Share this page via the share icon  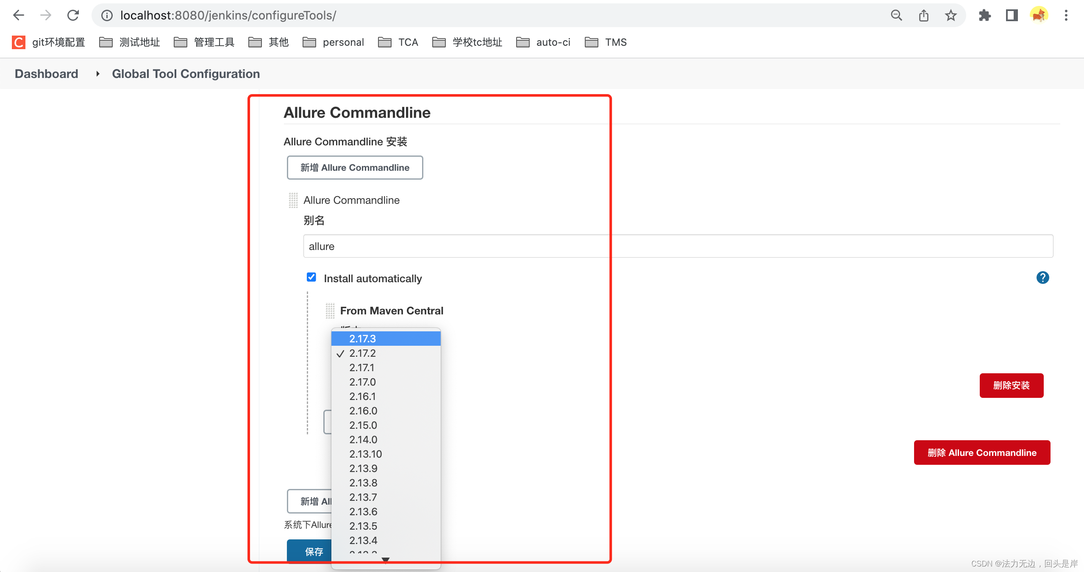pyautogui.click(x=924, y=16)
